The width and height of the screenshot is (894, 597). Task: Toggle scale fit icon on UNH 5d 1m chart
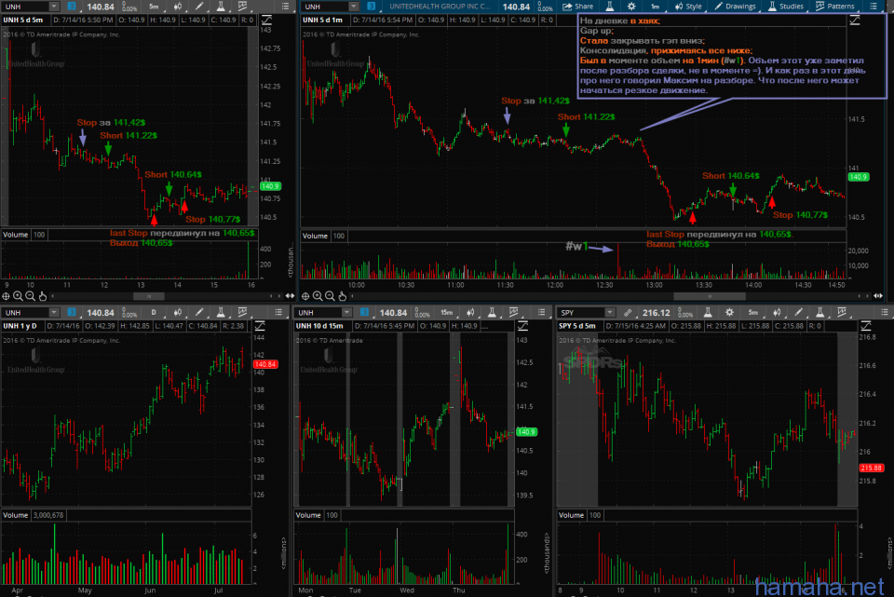pyautogui.click(x=855, y=20)
